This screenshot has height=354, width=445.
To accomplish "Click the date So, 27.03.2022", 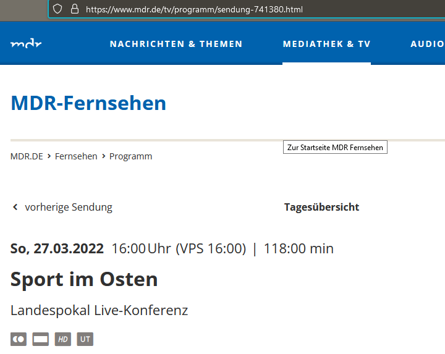I will [x=57, y=248].
